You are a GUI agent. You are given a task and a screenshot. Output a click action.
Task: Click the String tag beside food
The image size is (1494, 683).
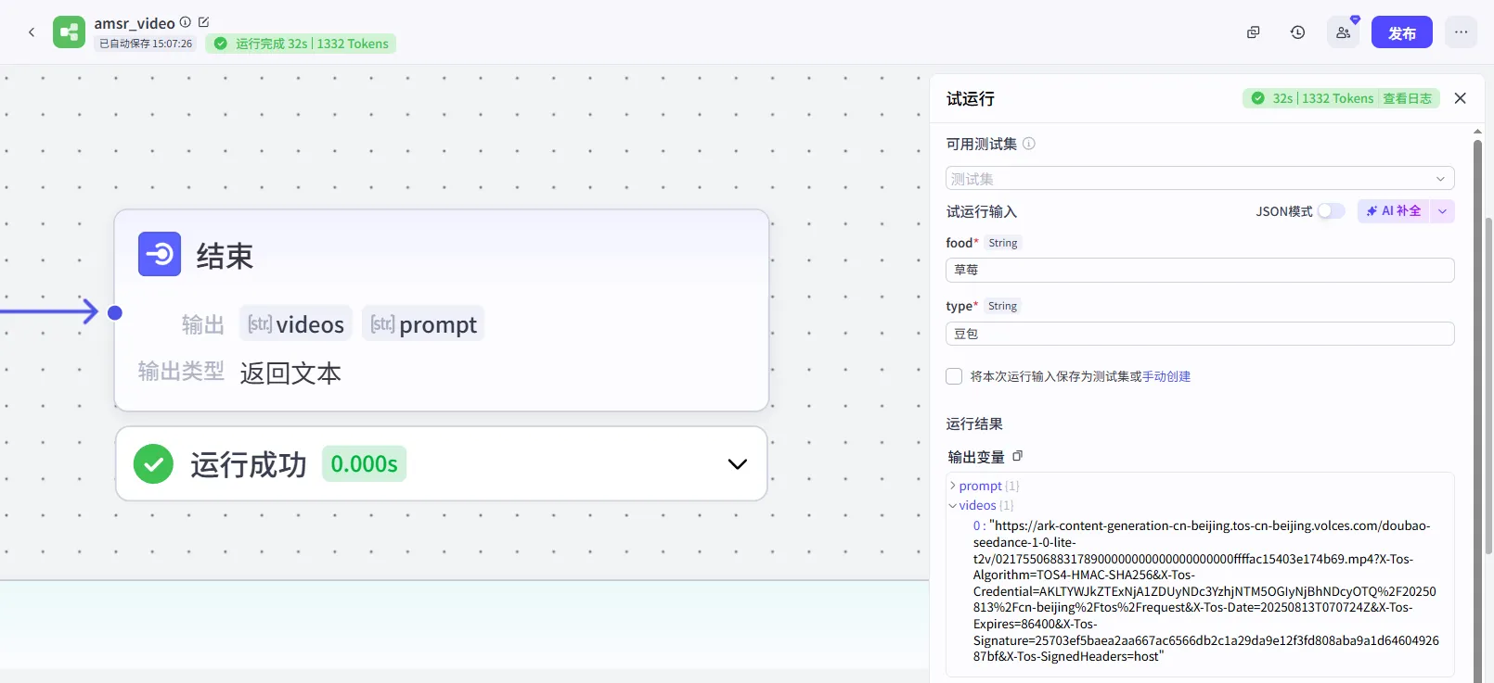1003,243
